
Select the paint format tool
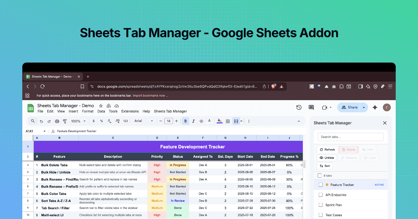tap(64, 121)
